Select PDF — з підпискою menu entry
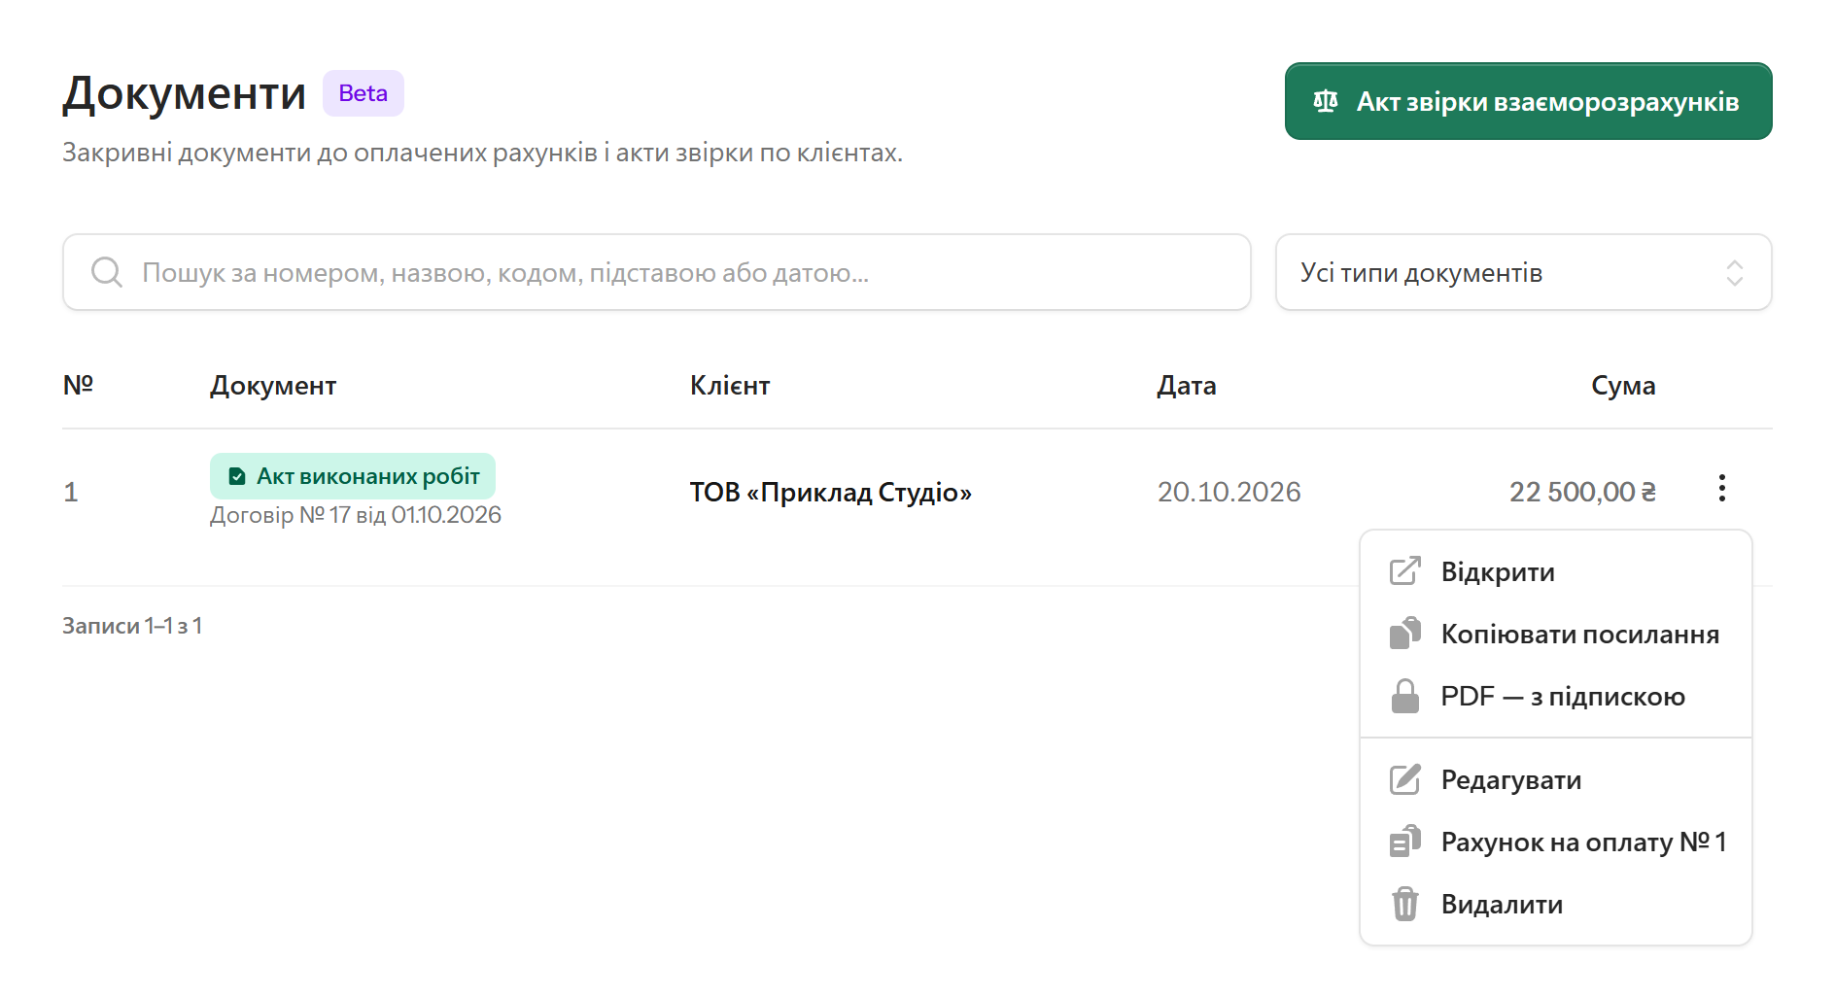1835x997 pixels. [1555, 696]
